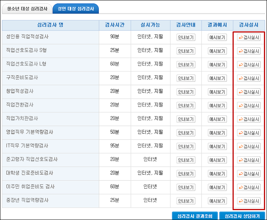The height and width of the screenshot is (220, 267).
Task: Open 안내보기 for IT직무 기본역량검사
Action: pyautogui.click(x=186, y=146)
